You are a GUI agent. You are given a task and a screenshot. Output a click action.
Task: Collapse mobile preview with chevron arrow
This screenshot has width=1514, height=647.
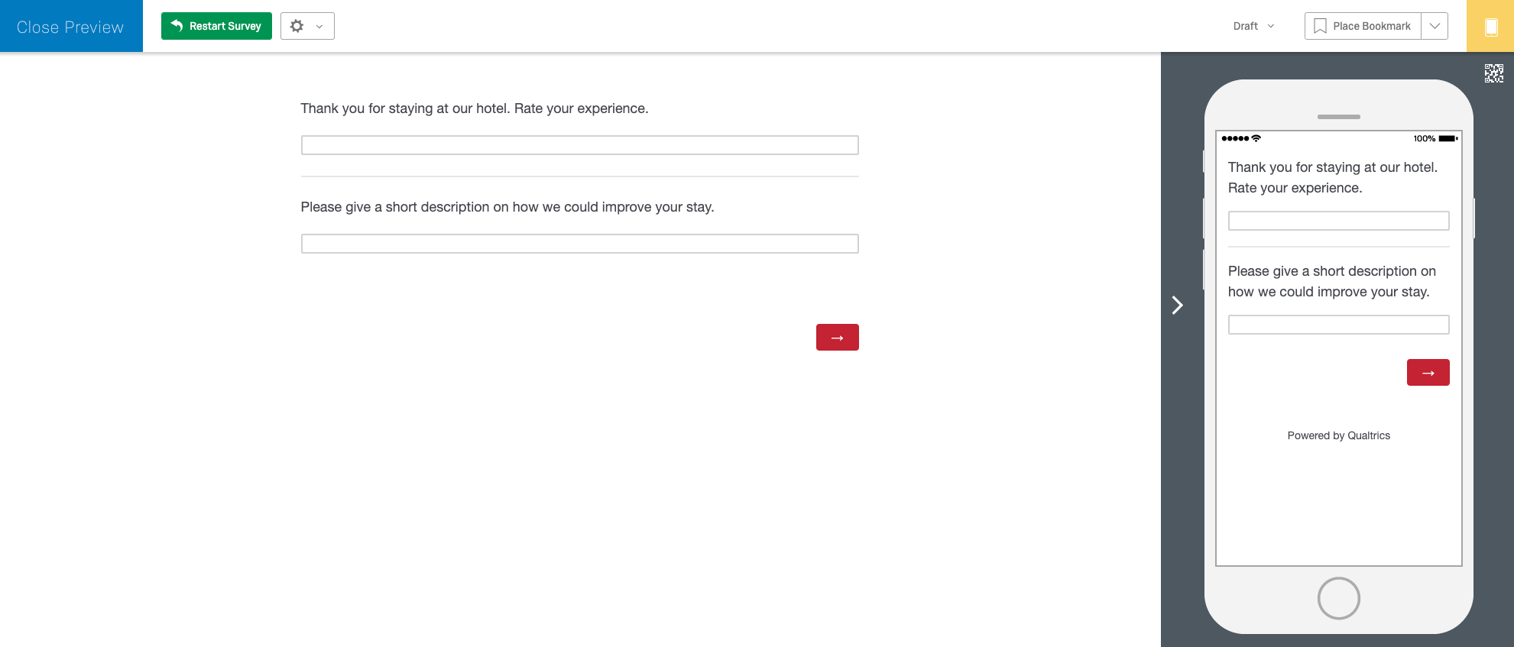(x=1178, y=305)
